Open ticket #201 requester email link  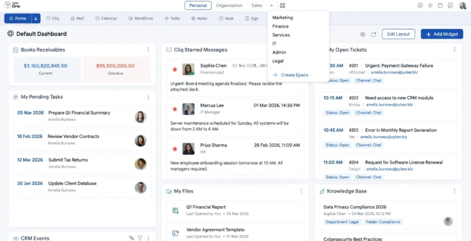[x=394, y=72]
